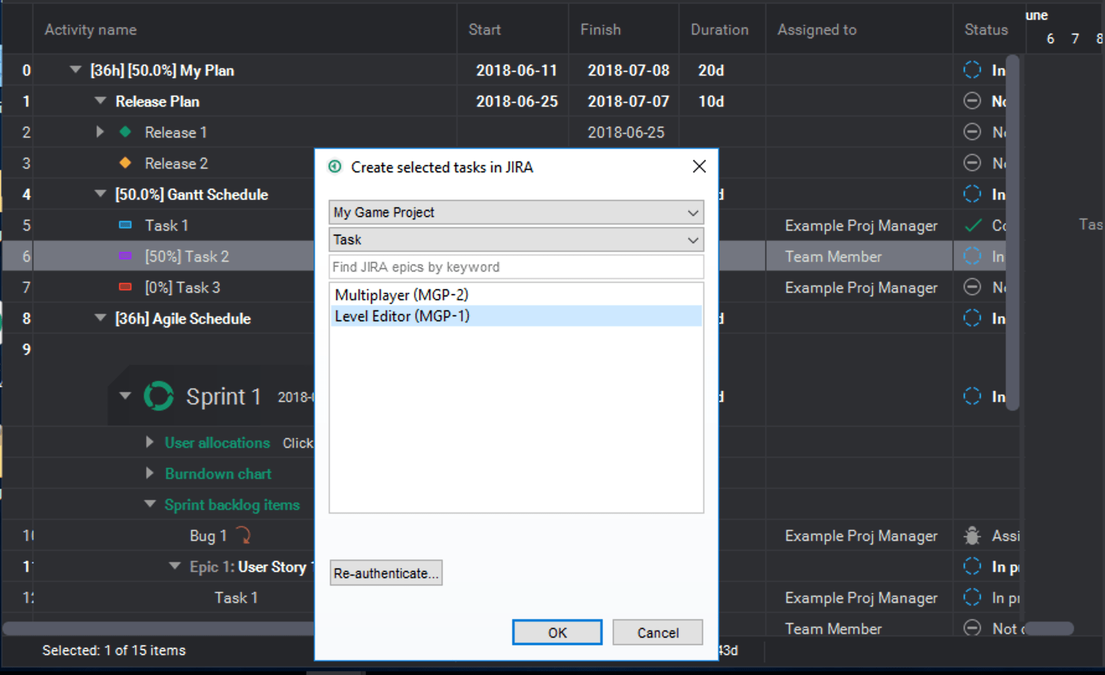Open the My Game Project dropdown
Screen dimensions: 1105x675
pyautogui.click(x=693, y=212)
